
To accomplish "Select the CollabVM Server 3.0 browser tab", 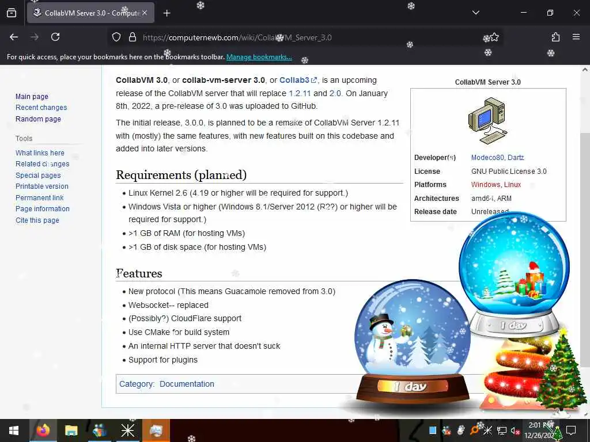I will click(90, 13).
